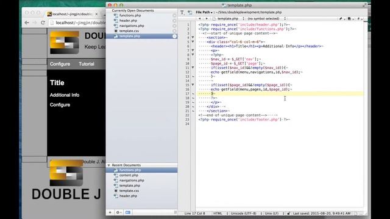Image resolution: width=390 pixels, height=219 pixels.
Task: Click Line 17 Col 8 status indicator
Action: pos(195,214)
